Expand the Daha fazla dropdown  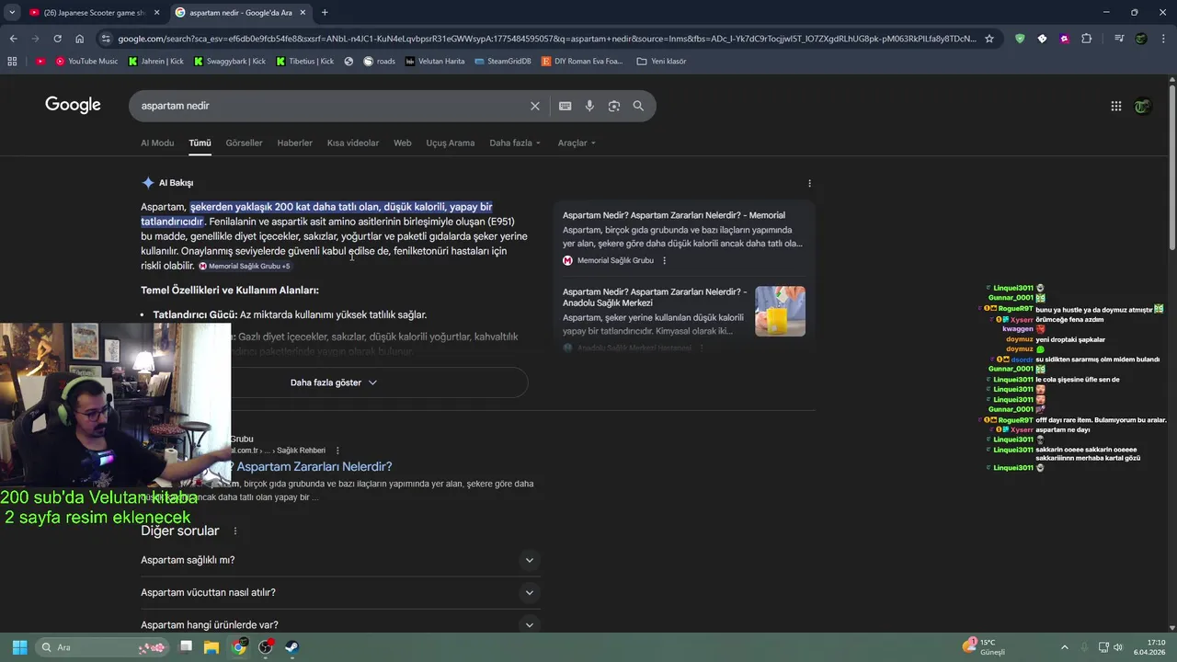(x=515, y=143)
